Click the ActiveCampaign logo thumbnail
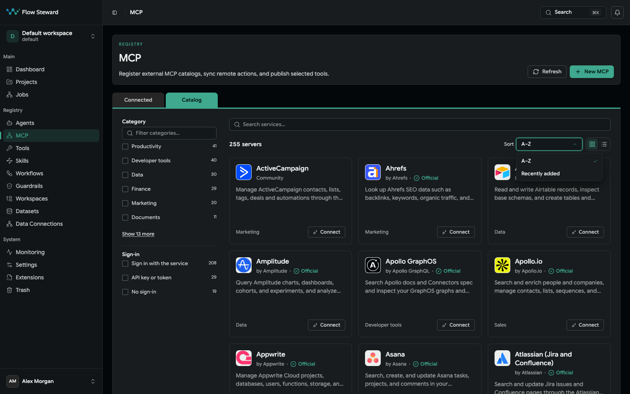 [x=244, y=172]
